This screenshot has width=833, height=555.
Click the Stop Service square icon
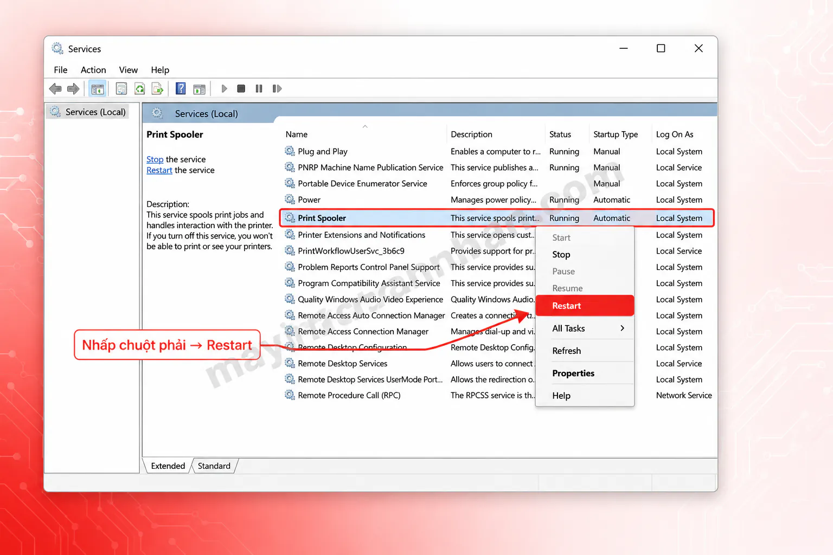[x=241, y=88]
